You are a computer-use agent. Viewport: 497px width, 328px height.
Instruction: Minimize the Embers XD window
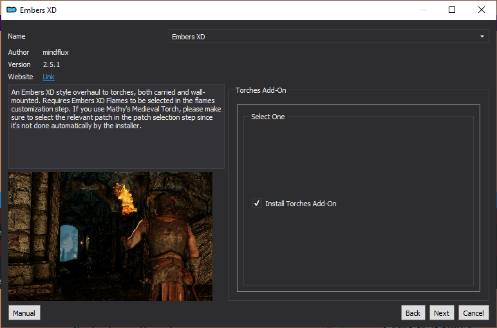tap(422, 10)
